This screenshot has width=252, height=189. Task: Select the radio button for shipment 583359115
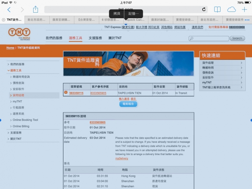[66, 92]
